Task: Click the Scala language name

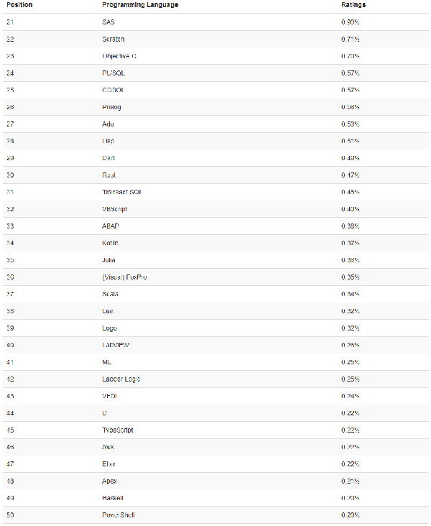Action: (111, 294)
